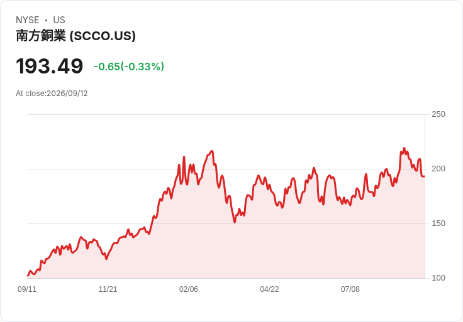Click the 02/06 date axis label

[x=188, y=289]
